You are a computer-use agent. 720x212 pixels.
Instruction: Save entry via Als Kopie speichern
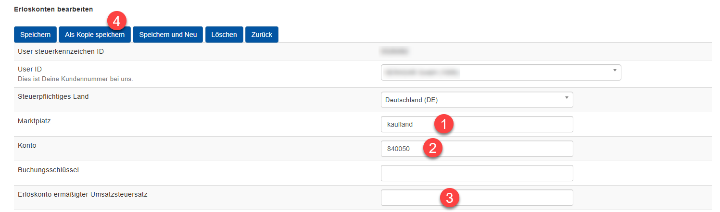point(94,35)
